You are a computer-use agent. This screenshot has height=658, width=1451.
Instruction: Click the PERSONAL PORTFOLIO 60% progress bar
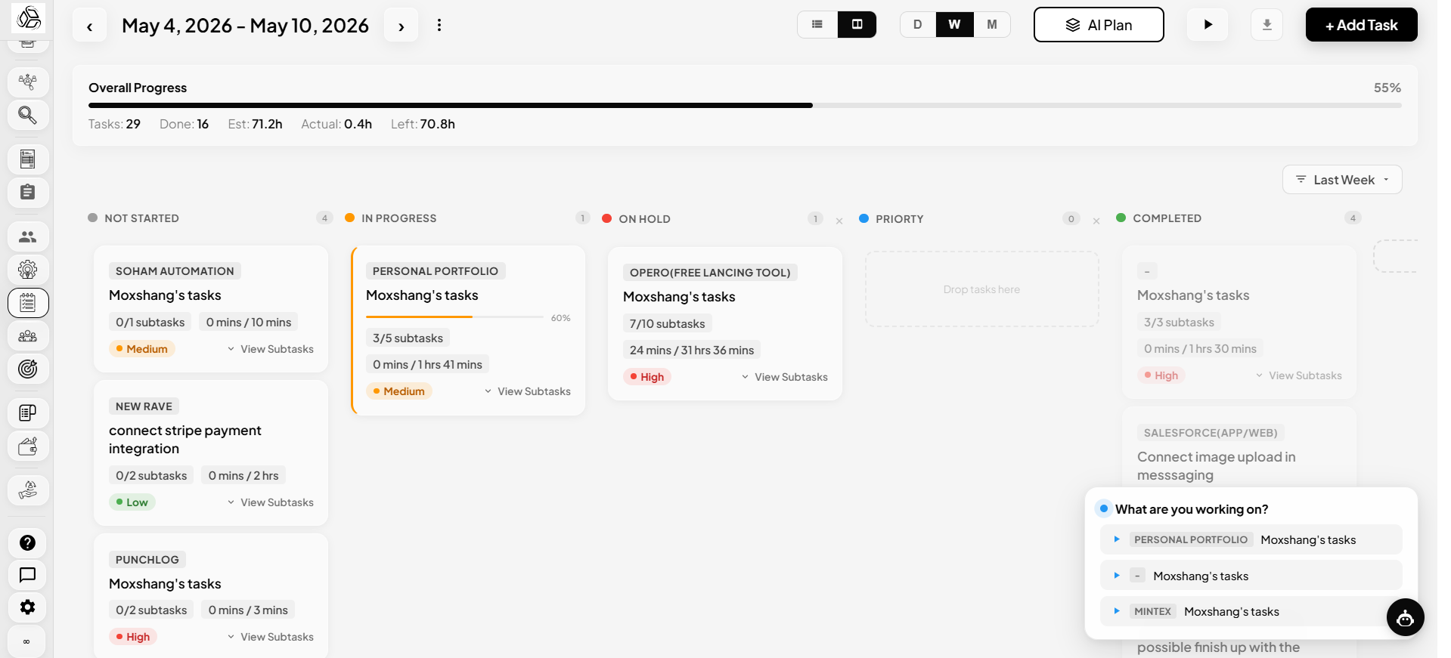click(x=454, y=317)
